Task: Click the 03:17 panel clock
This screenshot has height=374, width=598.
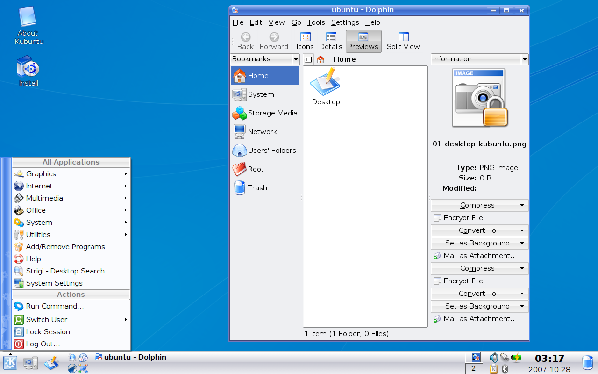Action: pyautogui.click(x=549, y=359)
